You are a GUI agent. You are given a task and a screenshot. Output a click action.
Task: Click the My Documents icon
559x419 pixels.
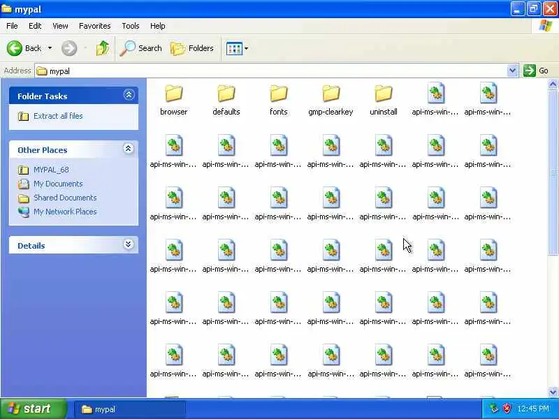(24, 184)
